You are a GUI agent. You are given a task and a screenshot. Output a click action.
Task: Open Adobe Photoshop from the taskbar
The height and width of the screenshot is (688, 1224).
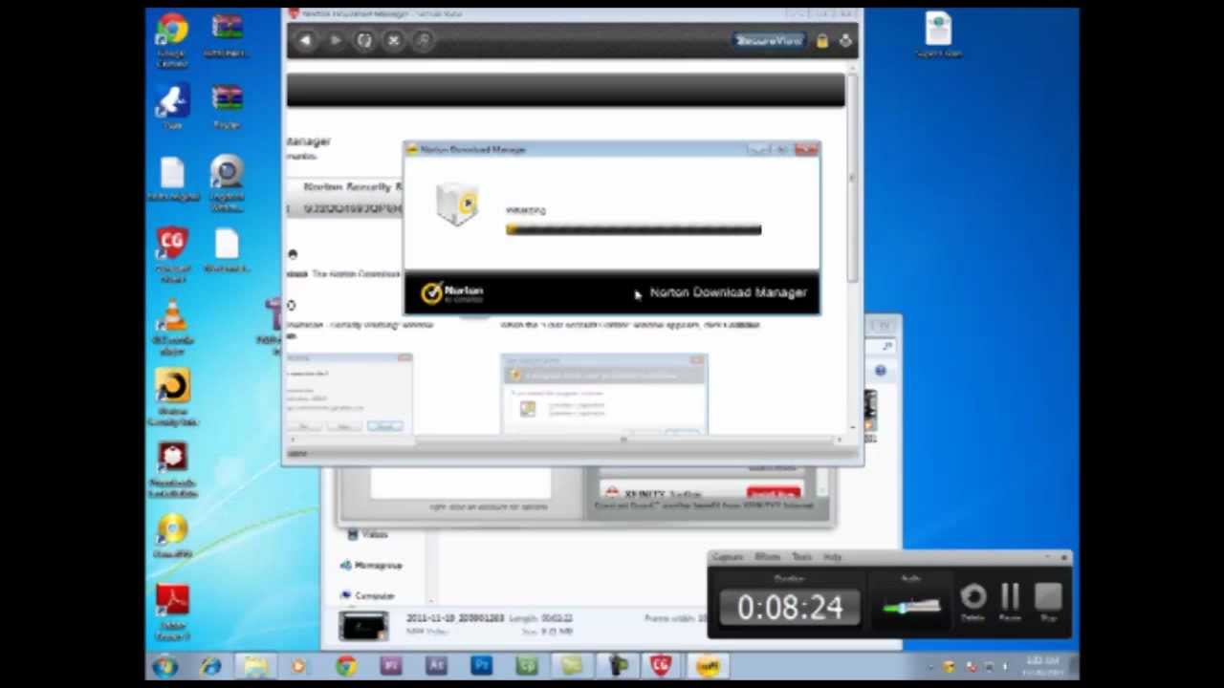pos(481,666)
